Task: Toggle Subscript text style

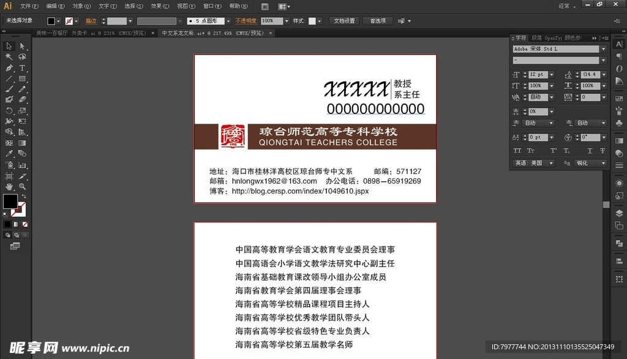Action: click(x=566, y=151)
